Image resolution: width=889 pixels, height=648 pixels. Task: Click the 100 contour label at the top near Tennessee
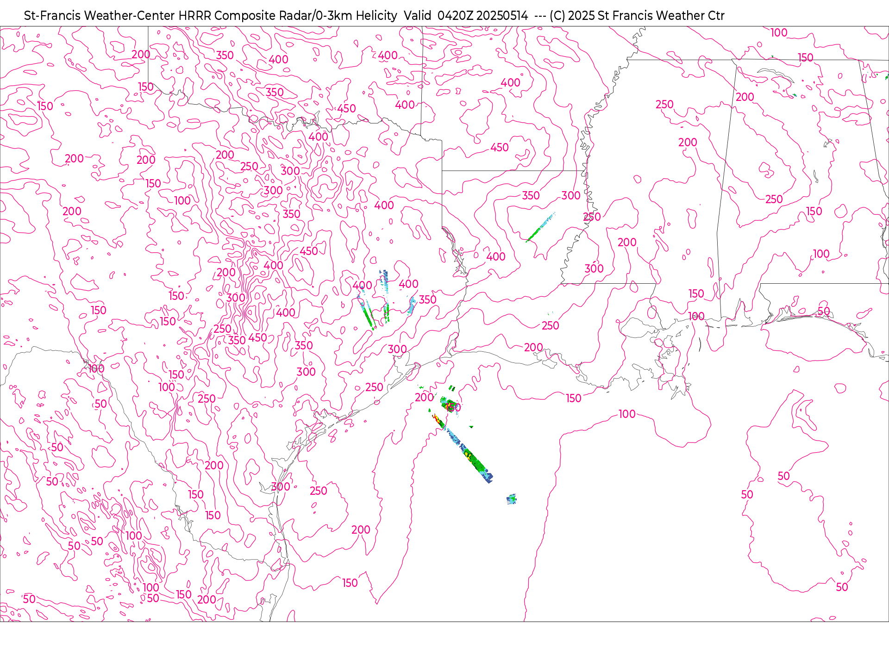pyautogui.click(x=779, y=33)
